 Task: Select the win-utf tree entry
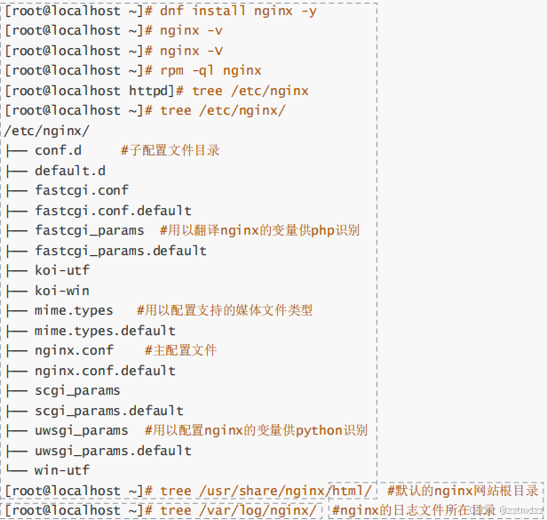point(62,470)
